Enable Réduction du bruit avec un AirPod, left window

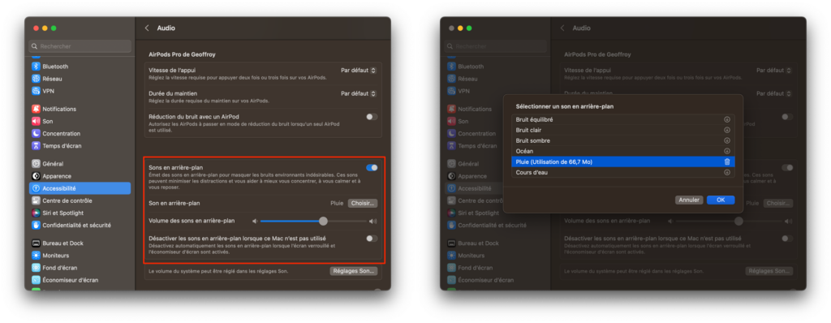pos(372,117)
